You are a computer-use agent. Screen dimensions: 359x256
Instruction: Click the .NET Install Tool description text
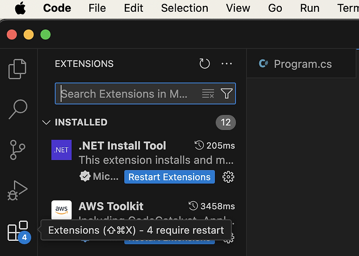click(156, 160)
